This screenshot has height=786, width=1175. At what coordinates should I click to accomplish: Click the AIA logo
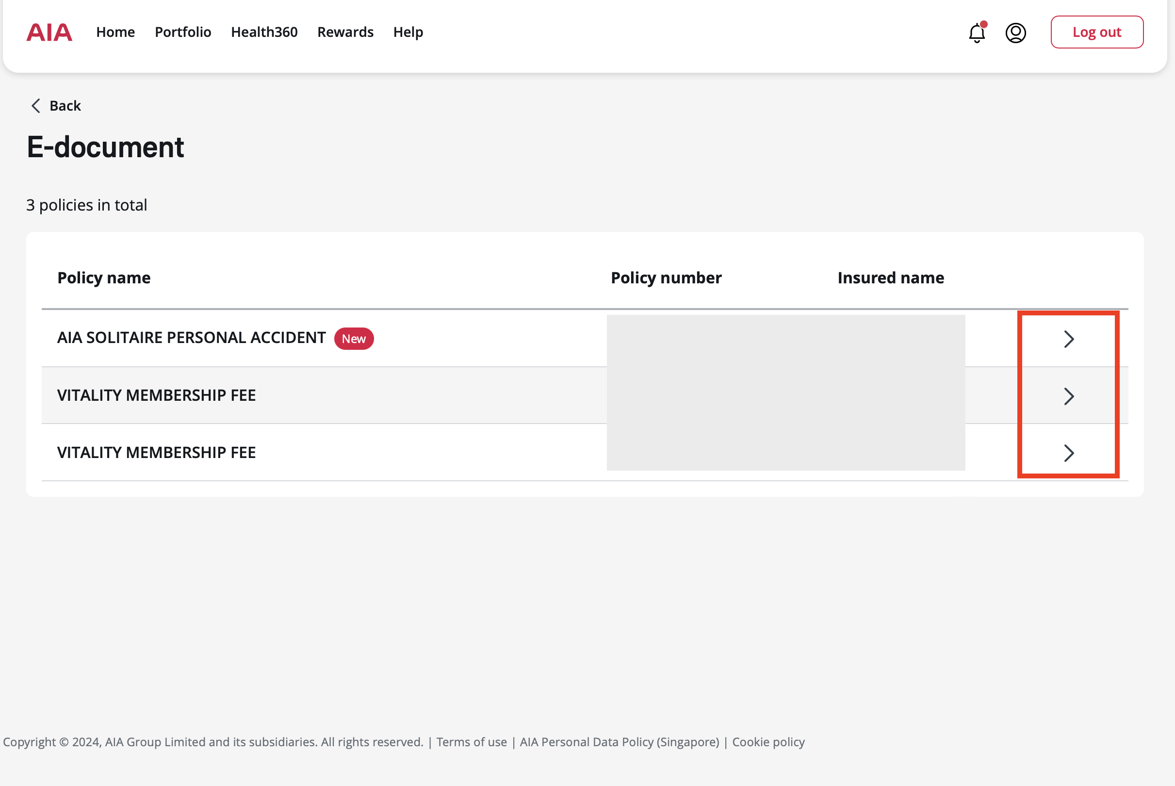tap(49, 32)
